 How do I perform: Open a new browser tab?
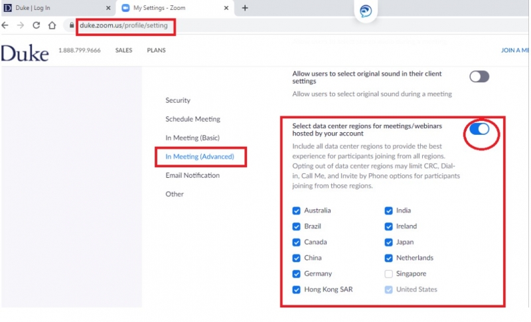pos(245,8)
